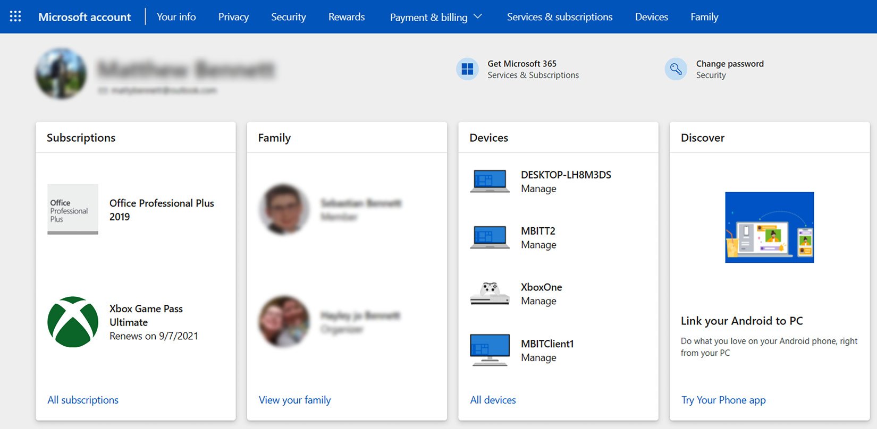Manage the MBITT2 device
This screenshot has height=429, width=877.
coord(538,245)
